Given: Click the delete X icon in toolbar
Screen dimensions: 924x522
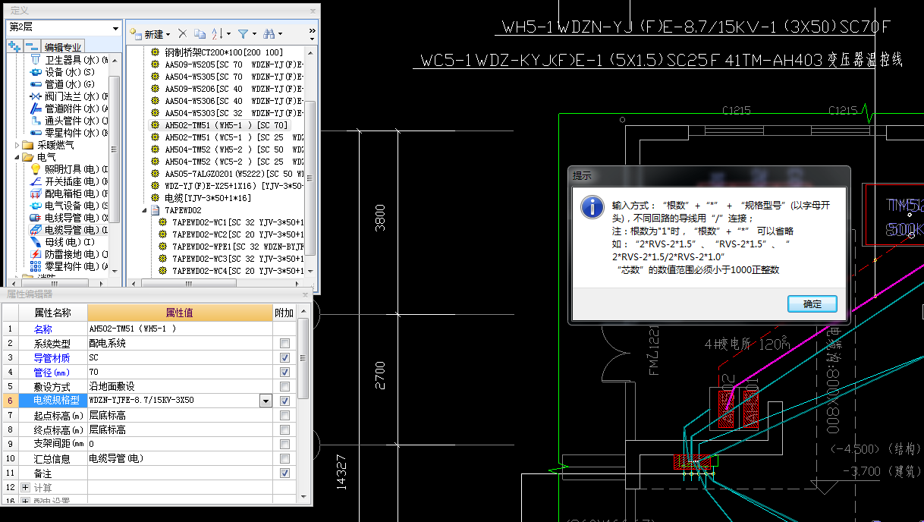Looking at the screenshot, I should point(182,34).
